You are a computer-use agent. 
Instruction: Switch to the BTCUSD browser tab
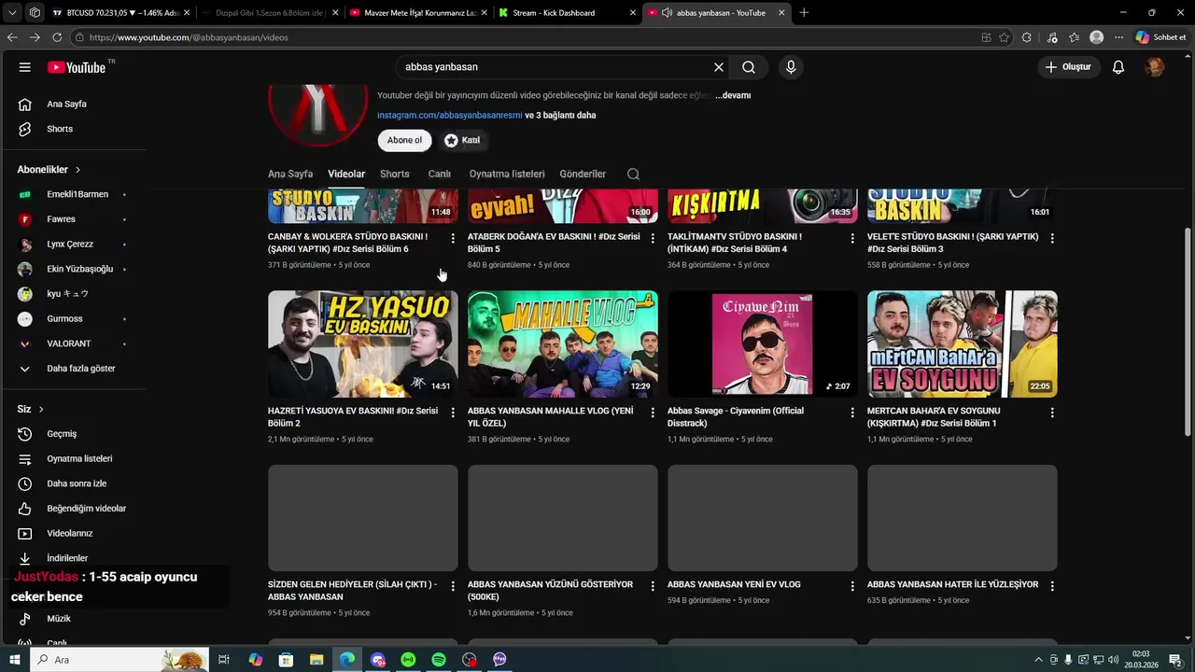click(x=120, y=12)
